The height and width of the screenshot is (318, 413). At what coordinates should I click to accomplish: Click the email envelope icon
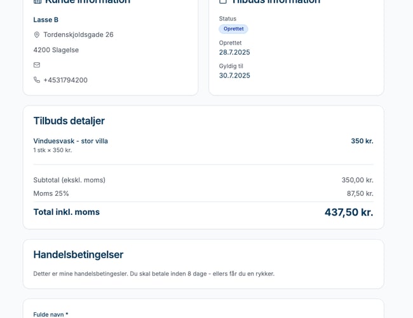click(37, 65)
